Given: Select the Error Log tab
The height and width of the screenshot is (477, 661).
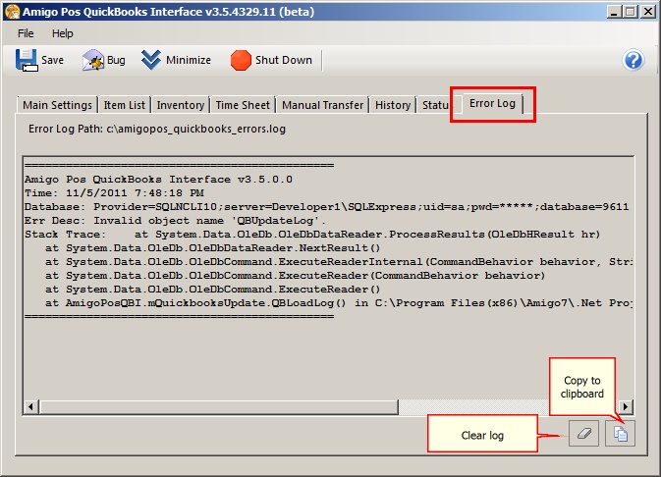Looking at the screenshot, I should click(x=492, y=104).
